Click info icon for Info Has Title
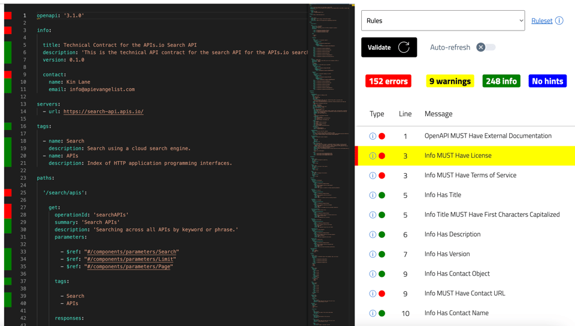 [x=373, y=195]
